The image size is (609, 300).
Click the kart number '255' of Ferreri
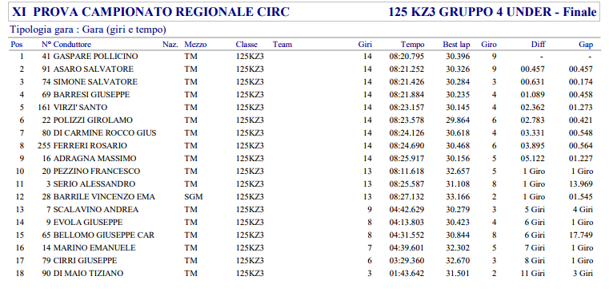pos(44,146)
